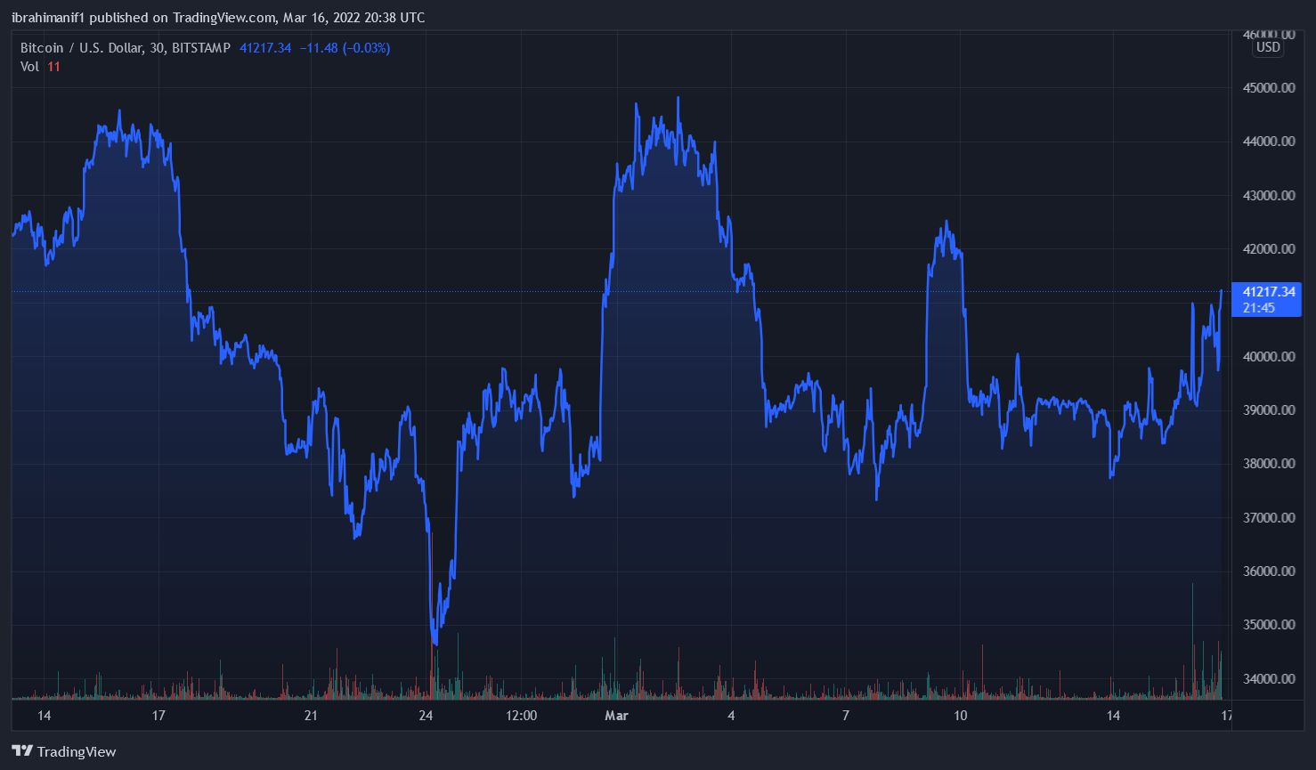Click the -11.48 (-0.03%) price change value
This screenshot has height=770, width=1316.
coord(345,48)
